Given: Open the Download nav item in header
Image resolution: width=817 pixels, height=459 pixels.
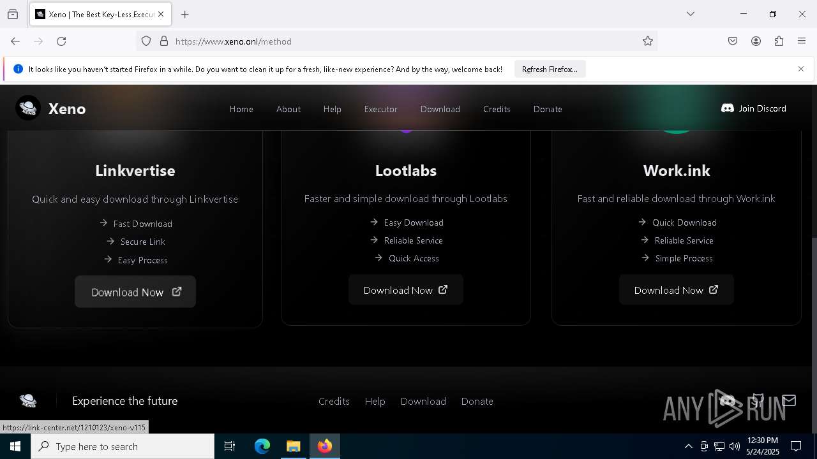Looking at the screenshot, I should (x=440, y=109).
